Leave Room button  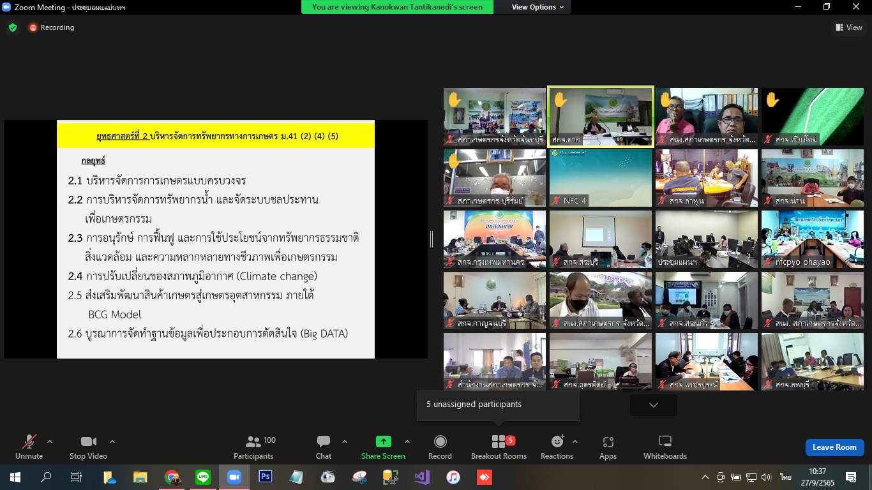click(x=834, y=447)
